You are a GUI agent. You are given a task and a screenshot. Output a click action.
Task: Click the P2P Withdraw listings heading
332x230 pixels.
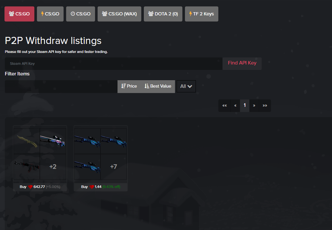pyautogui.click(x=53, y=41)
